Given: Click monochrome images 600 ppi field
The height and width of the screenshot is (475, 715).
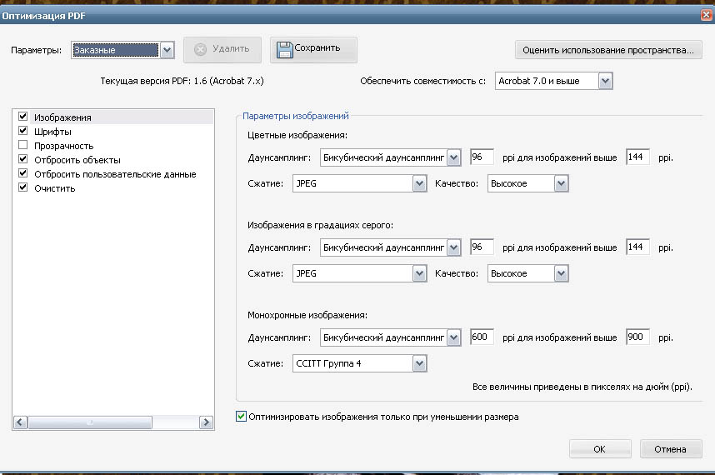Looking at the screenshot, I should 482,337.
